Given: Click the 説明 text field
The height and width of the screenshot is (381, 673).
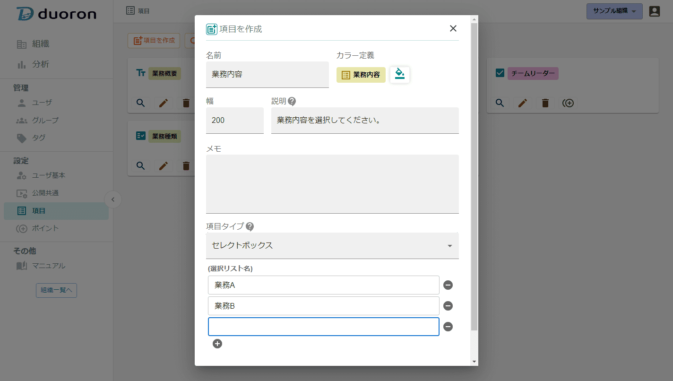Looking at the screenshot, I should (365, 121).
